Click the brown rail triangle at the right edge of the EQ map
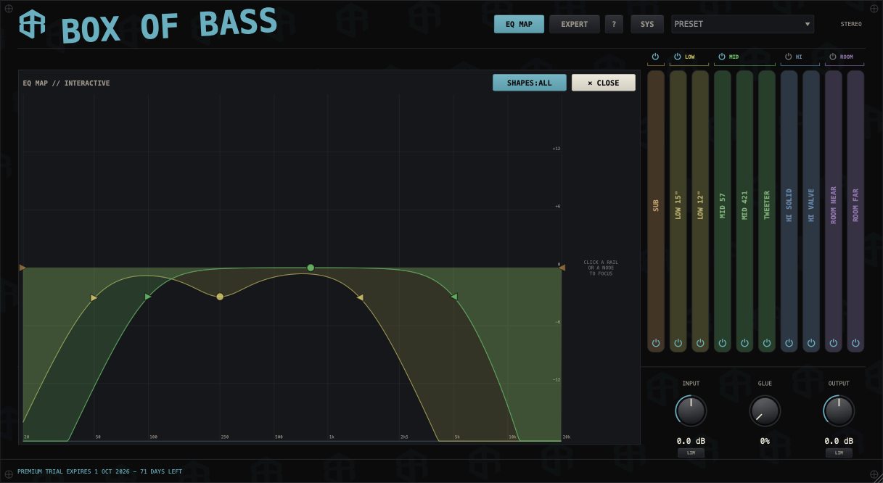Screen dimensions: 883x483 (x=562, y=268)
